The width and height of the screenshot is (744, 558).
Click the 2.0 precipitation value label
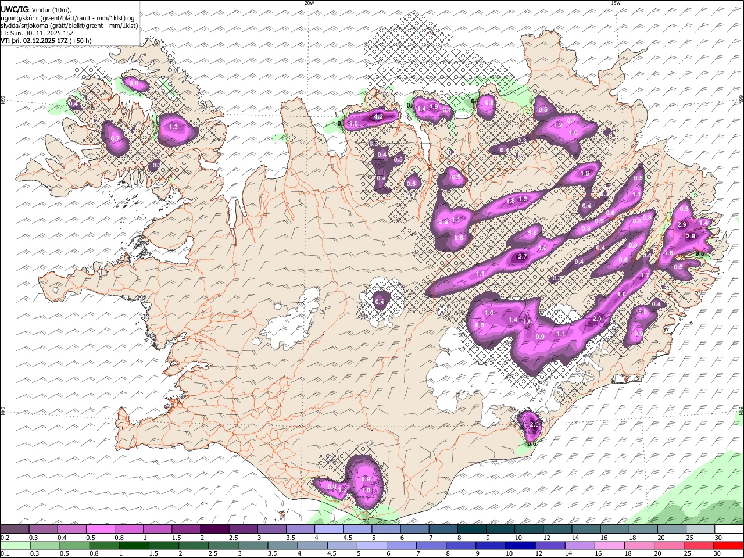597,319
